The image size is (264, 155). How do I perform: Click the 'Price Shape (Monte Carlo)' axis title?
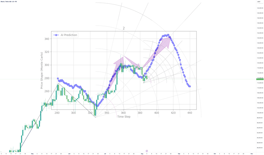pos(42,70)
